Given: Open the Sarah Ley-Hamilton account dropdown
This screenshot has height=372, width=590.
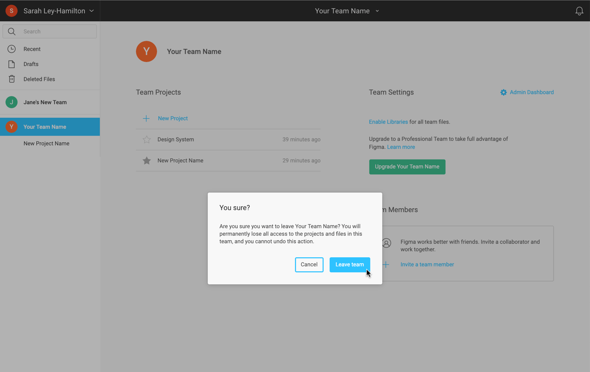Looking at the screenshot, I should click(58, 11).
